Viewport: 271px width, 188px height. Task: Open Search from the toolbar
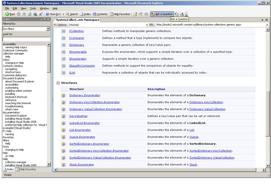(72, 14)
